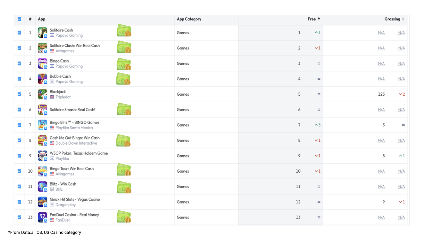Click the up 3 free rank change for Bingo Blitz
Screen dimensions: 424x247
coord(318,125)
